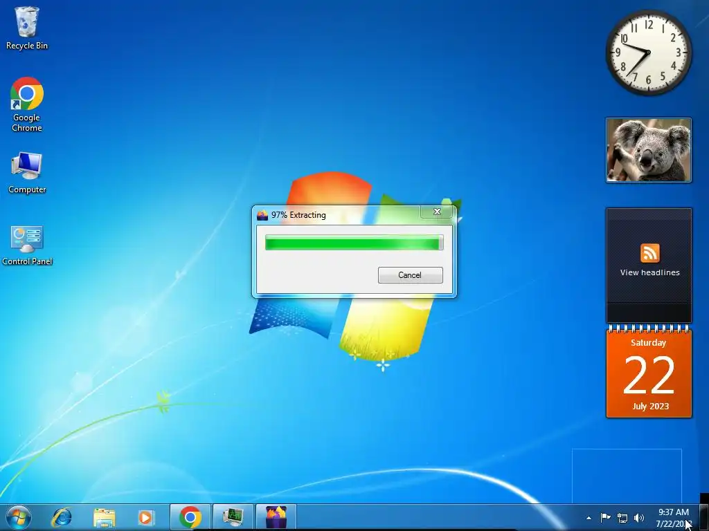This screenshot has height=531, width=709.
Task: Open Windows Media Player from taskbar
Action: click(145, 517)
